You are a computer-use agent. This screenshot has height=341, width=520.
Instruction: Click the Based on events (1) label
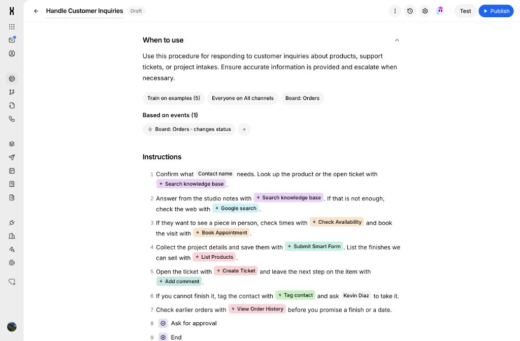[170, 115]
